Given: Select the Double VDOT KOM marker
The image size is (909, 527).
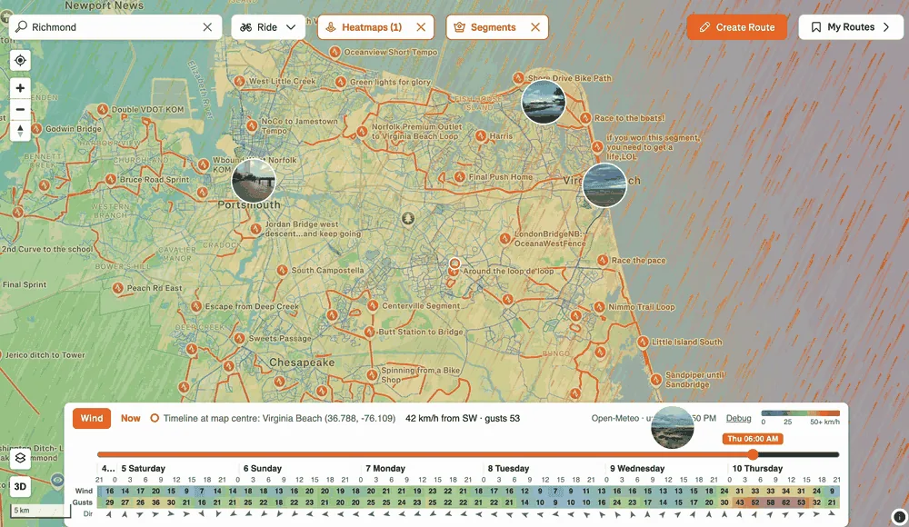Looking at the screenshot, I should (103, 110).
